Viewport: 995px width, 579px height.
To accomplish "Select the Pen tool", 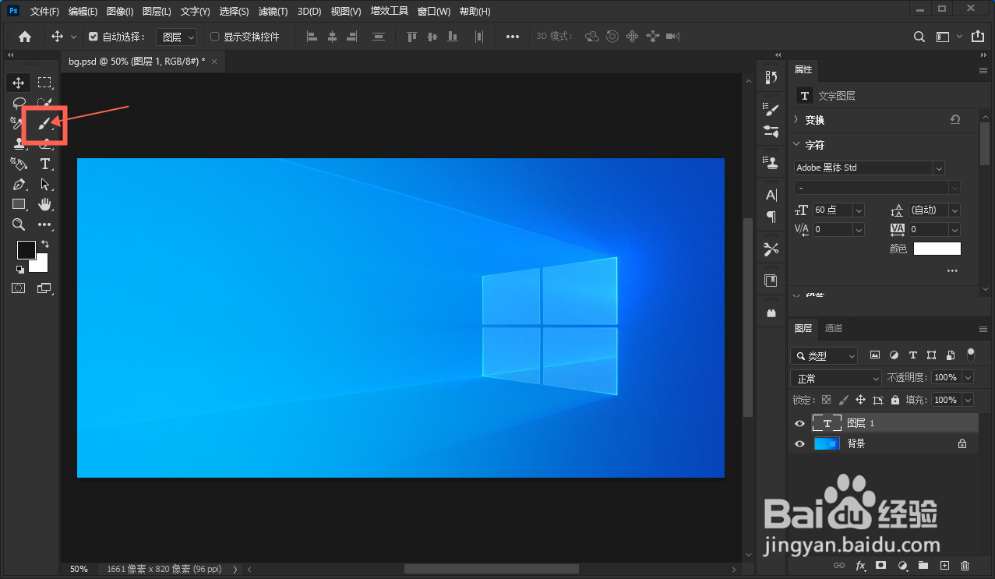I will 19,184.
